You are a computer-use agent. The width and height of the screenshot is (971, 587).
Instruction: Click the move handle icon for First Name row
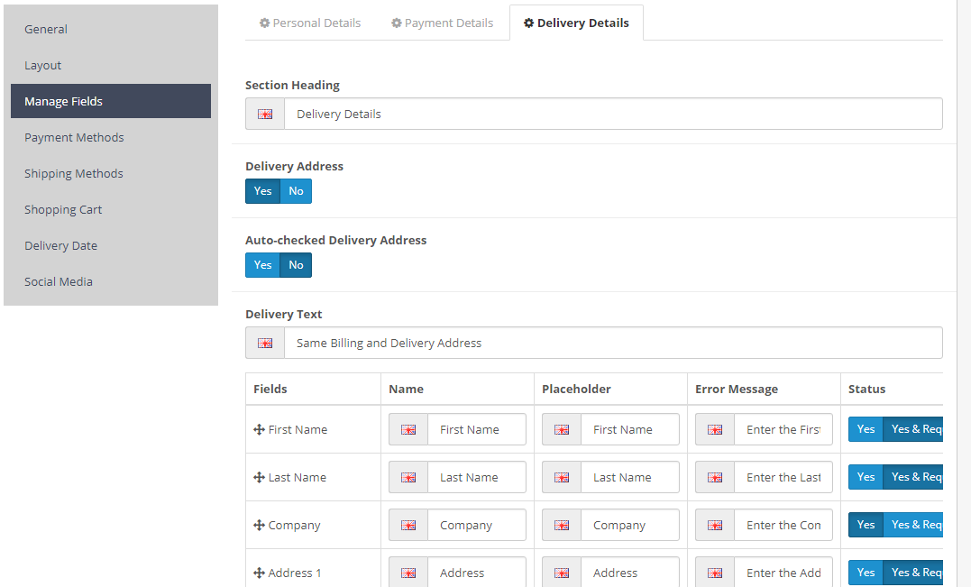259,429
